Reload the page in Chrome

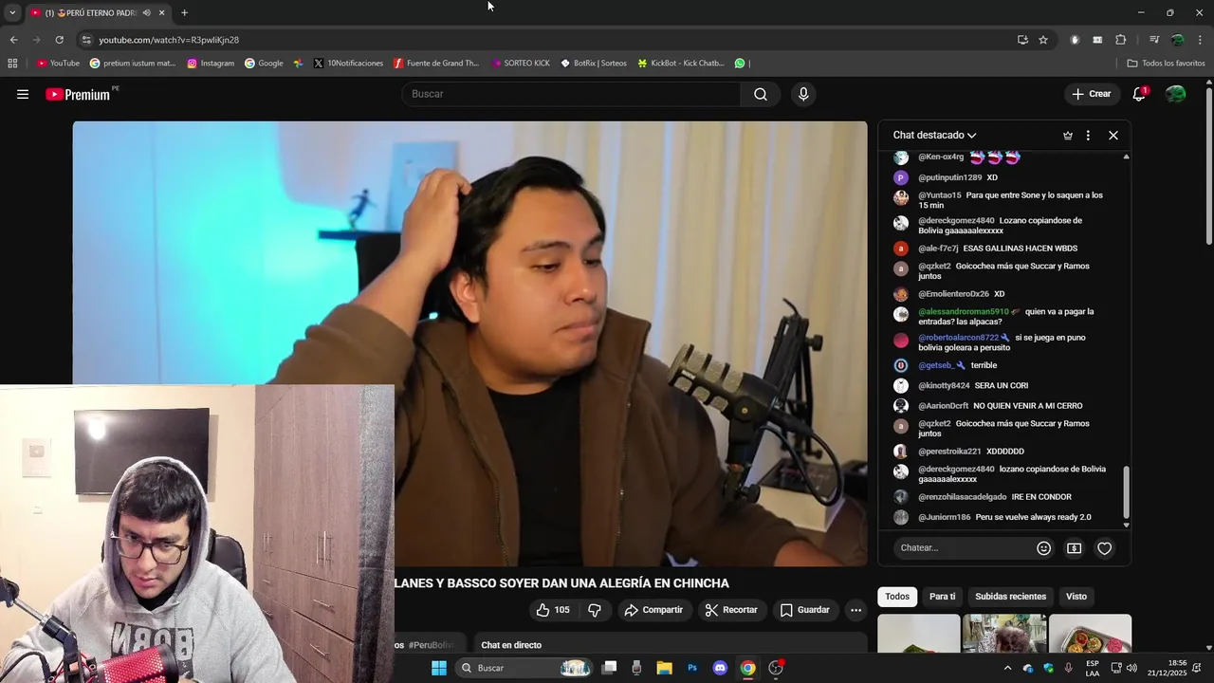click(59, 40)
